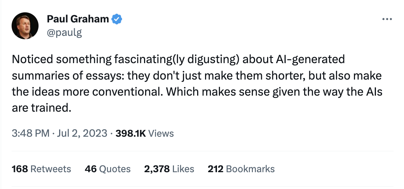This screenshot has height=189, width=404.
Task: Click the word 'Likes' label
Action: tap(183, 169)
